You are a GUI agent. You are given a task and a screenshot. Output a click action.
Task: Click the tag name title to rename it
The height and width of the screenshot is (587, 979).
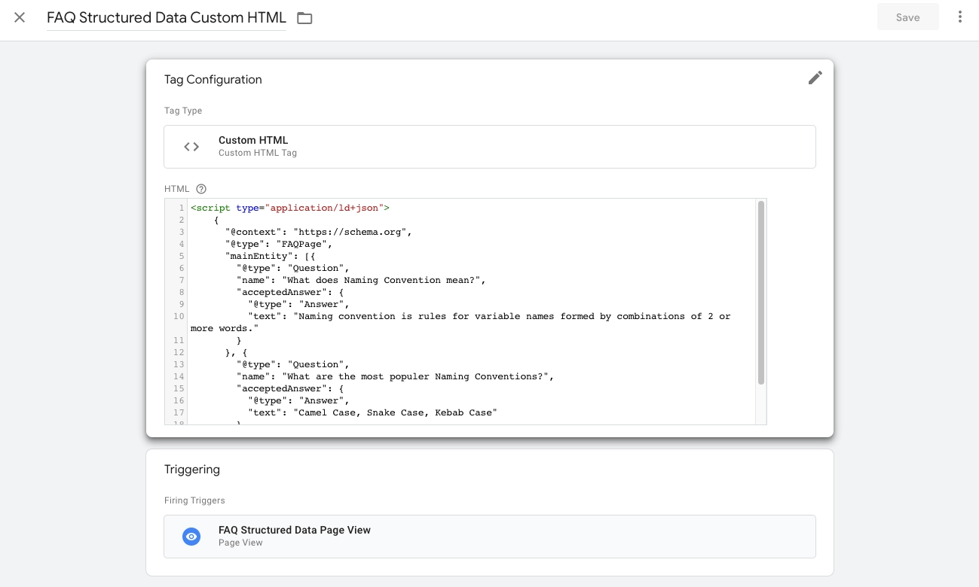click(166, 17)
